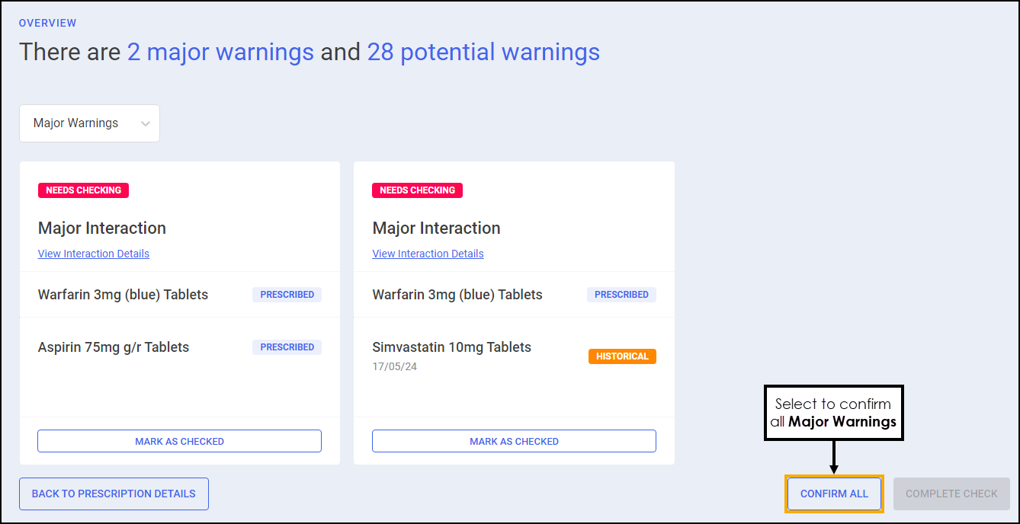1020x524 pixels.
Task: Click Prescribed tag for Warfarin in first card
Action: (287, 295)
